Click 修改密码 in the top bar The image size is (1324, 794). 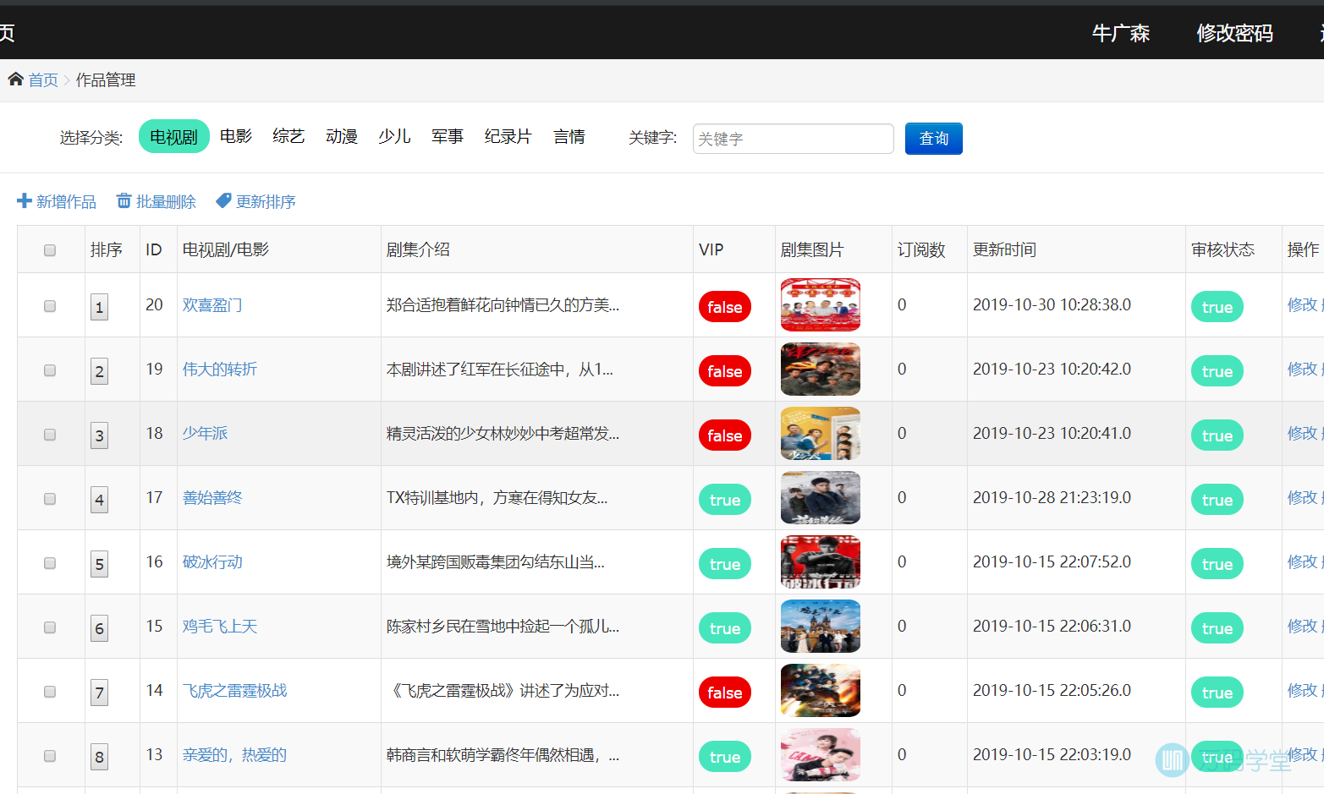pyautogui.click(x=1234, y=33)
